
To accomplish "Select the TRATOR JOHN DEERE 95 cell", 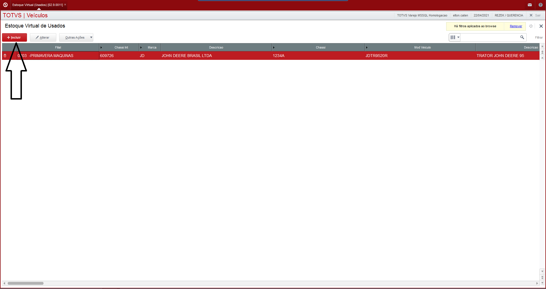I will click(507, 56).
